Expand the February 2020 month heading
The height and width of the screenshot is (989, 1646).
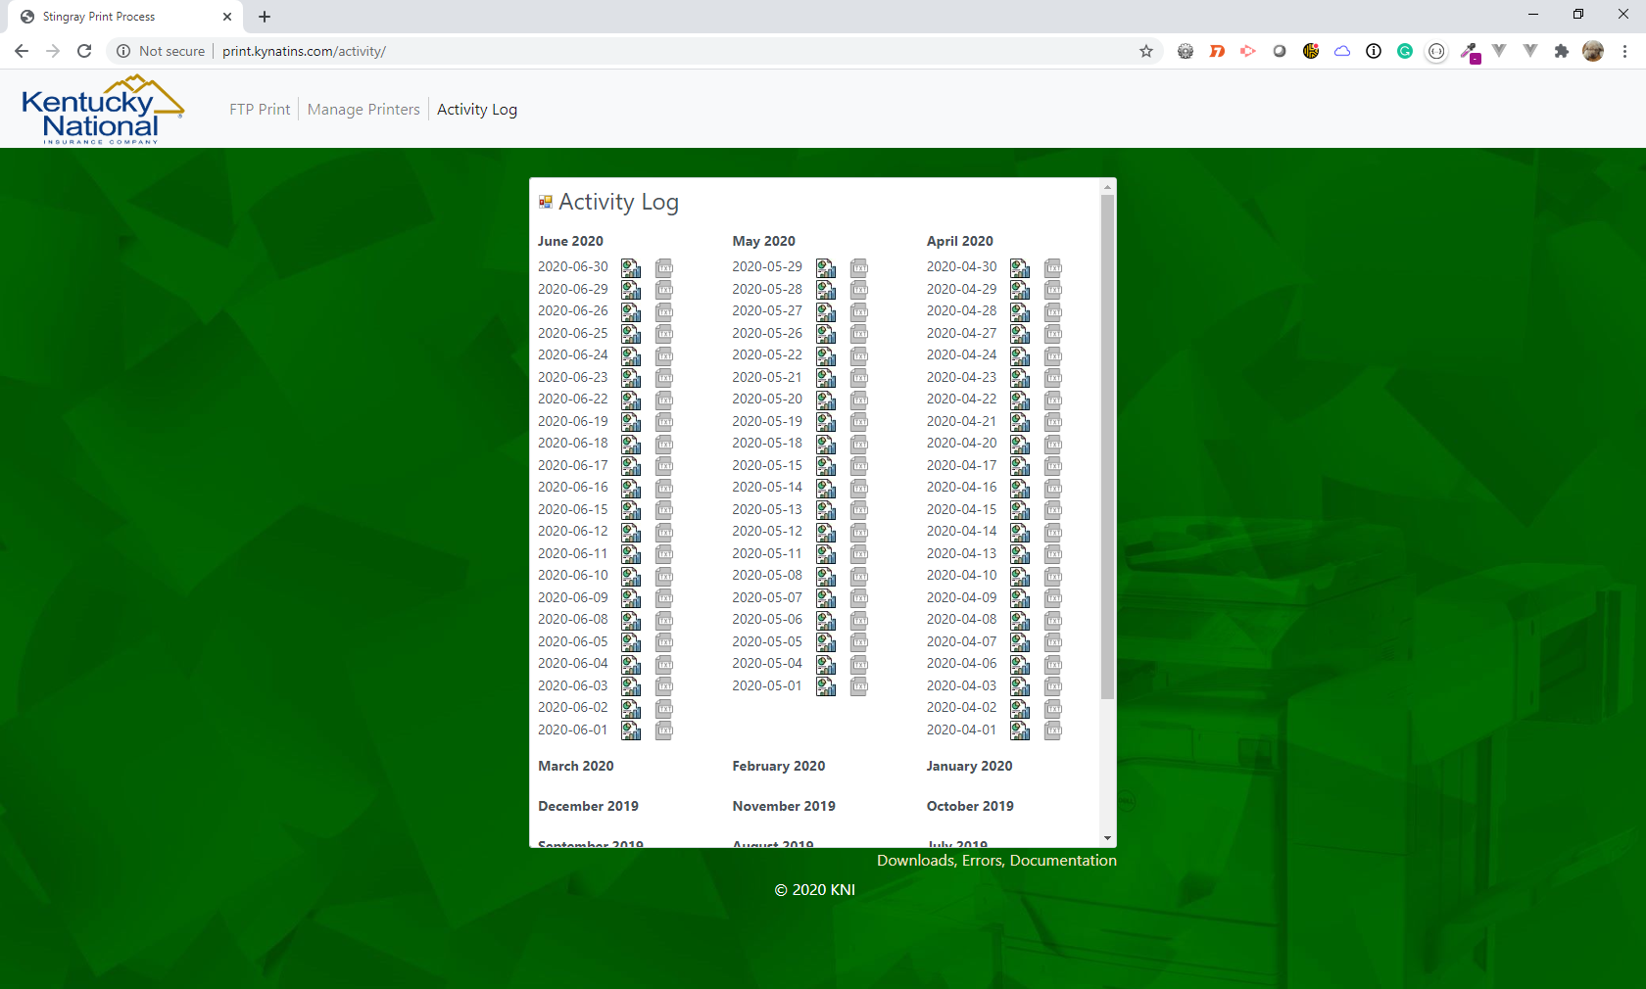778,766
